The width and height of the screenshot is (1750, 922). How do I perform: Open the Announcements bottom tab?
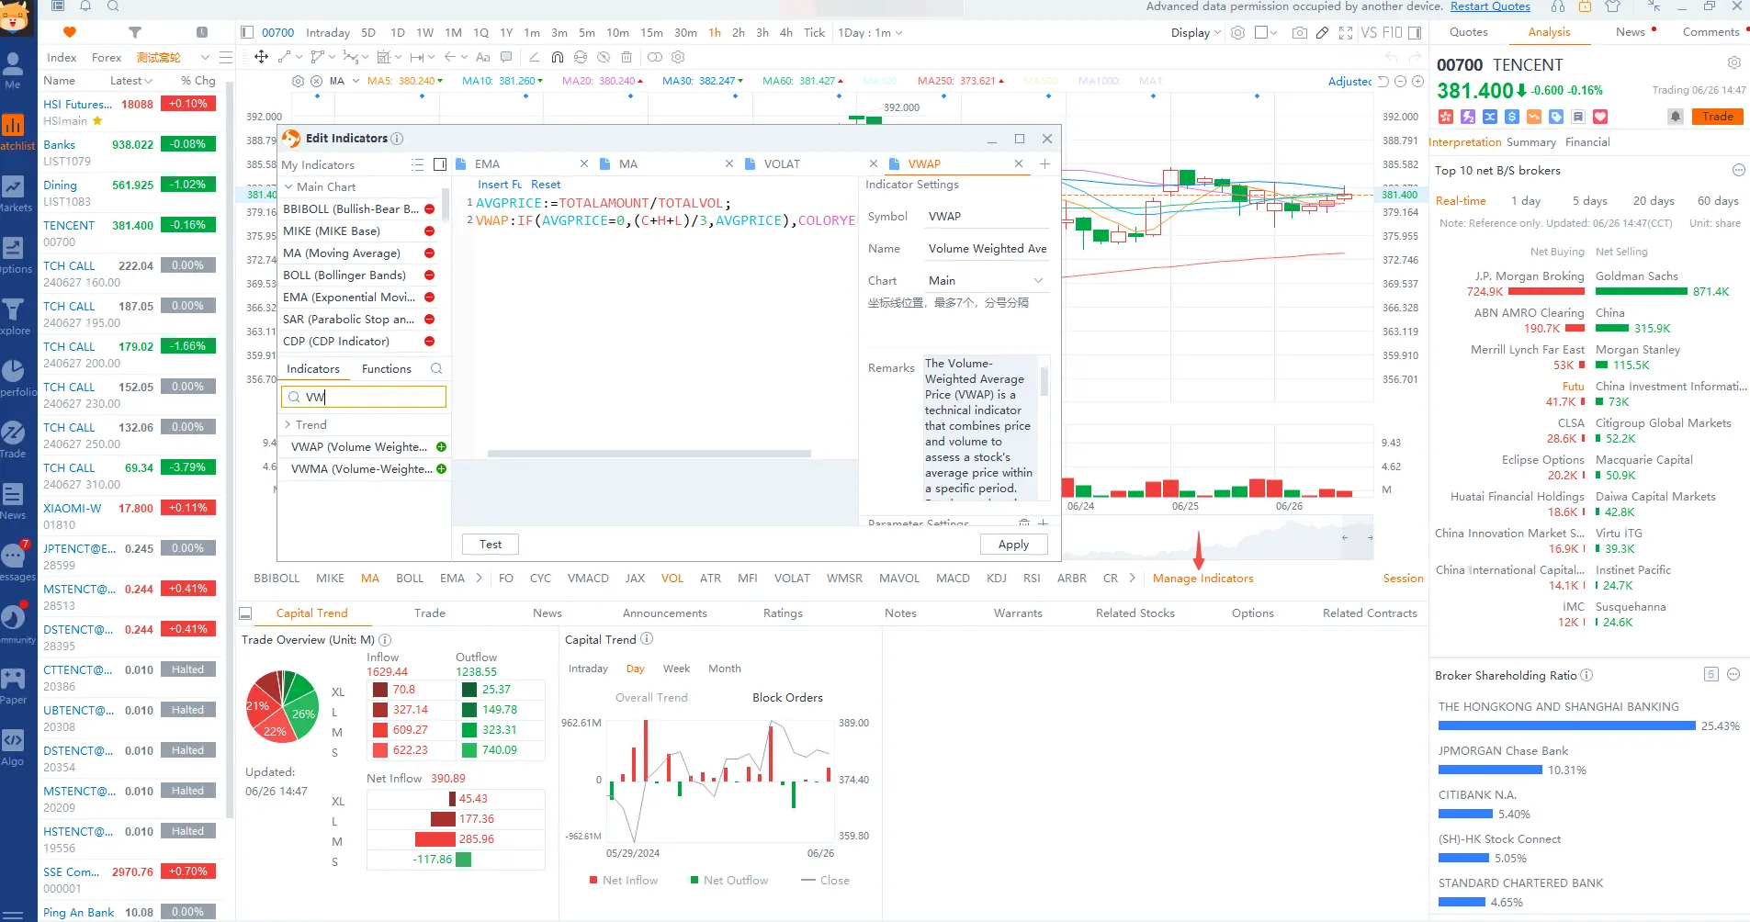coord(665,613)
